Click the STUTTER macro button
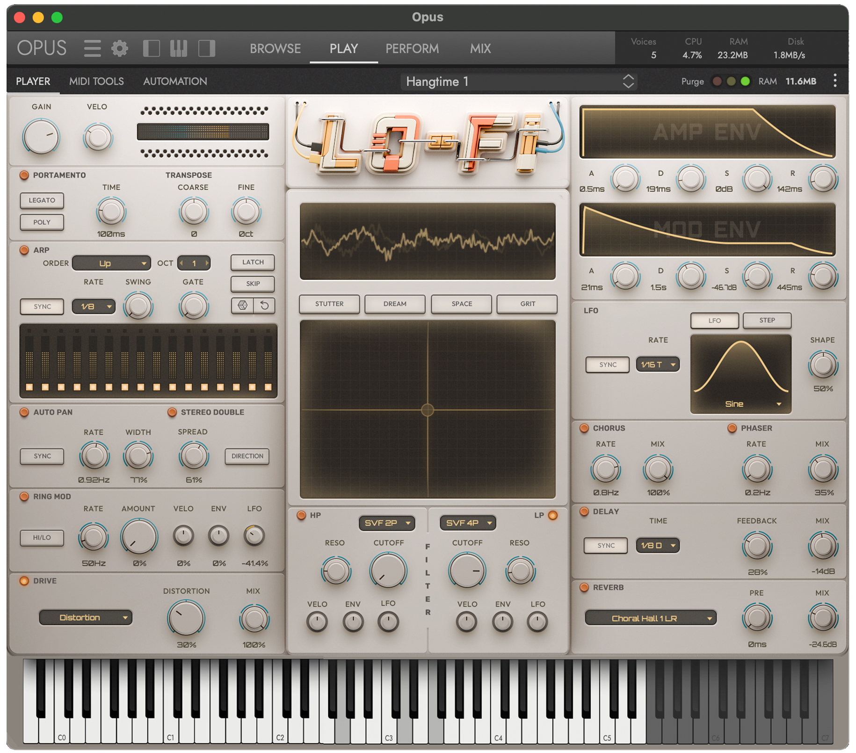The width and height of the screenshot is (856, 753). (329, 304)
